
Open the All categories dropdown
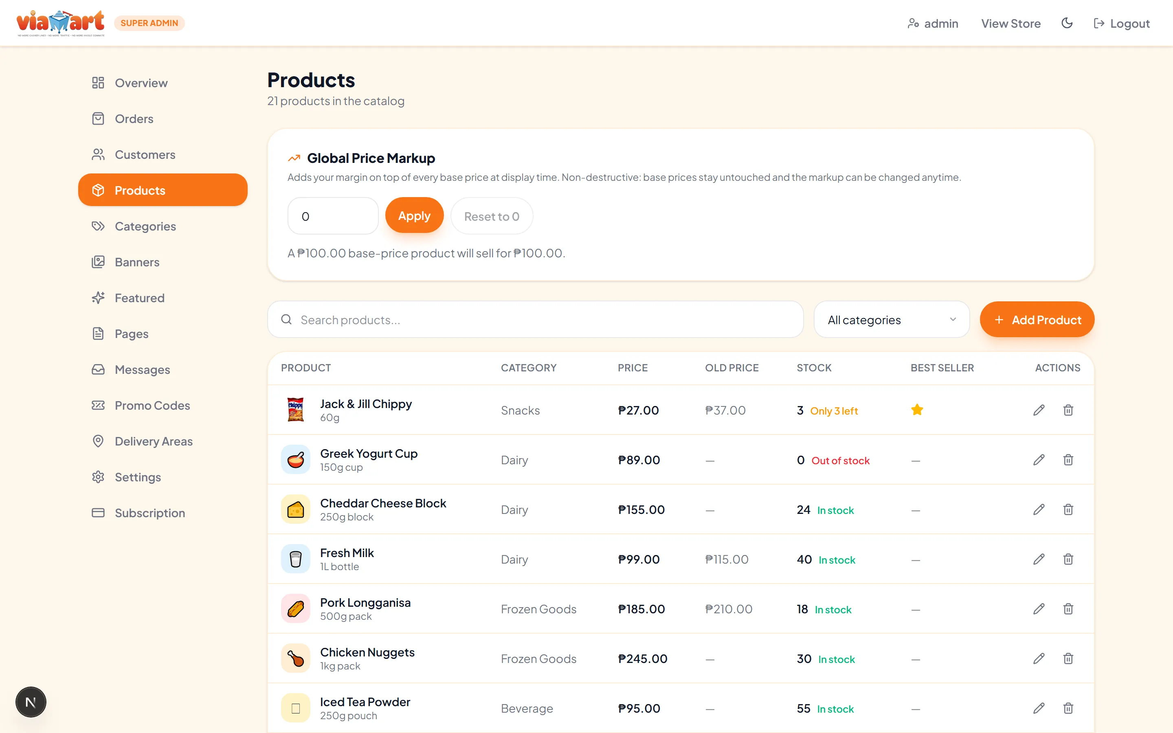(892, 320)
